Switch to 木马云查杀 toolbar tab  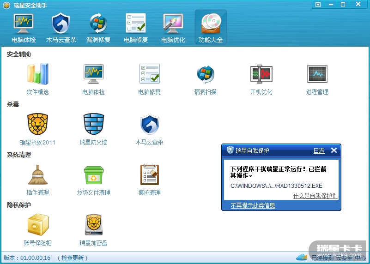click(61, 28)
